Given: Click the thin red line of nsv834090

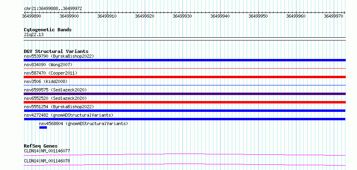Looking at the screenshot, I should pyautogui.click(x=185, y=68).
